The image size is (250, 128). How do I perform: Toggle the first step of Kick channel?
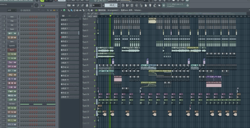(x=21, y=16)
